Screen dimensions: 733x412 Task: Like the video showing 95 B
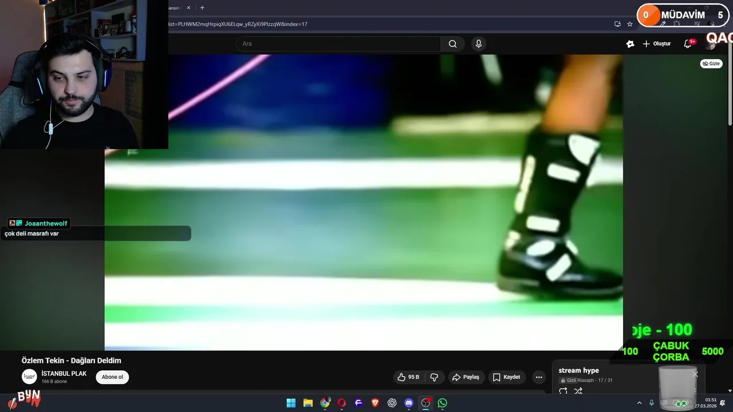point(408,377)
